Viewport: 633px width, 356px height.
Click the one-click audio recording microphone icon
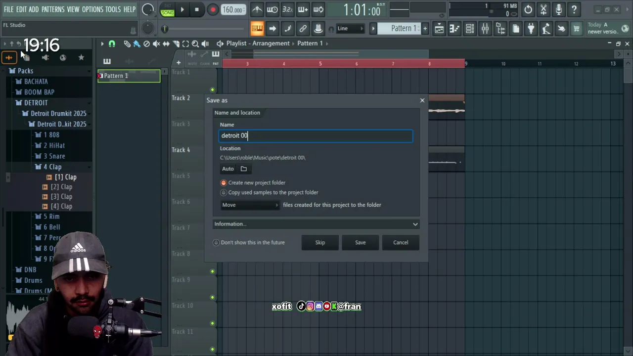(x=559, y=9)
